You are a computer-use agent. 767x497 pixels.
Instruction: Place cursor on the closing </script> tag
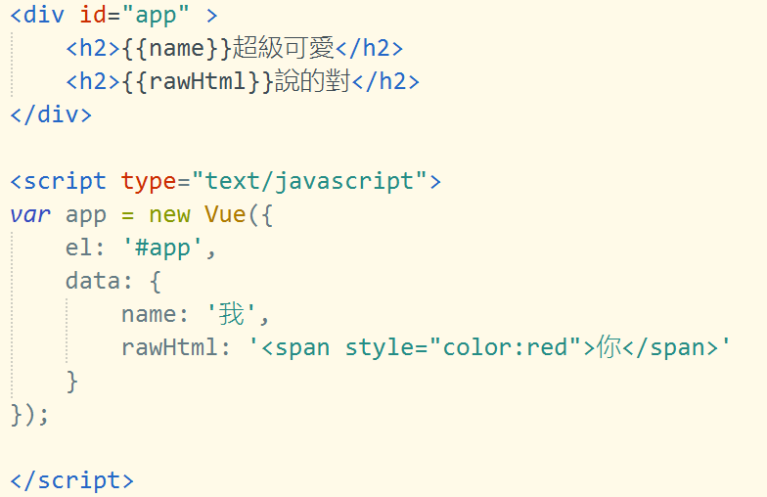pos(72,481)
